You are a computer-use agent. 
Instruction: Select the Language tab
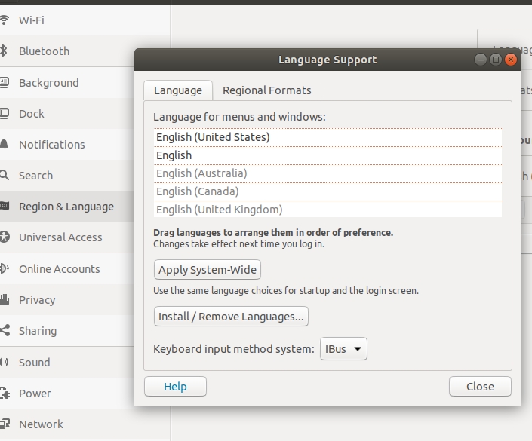(x=178, y=90)
